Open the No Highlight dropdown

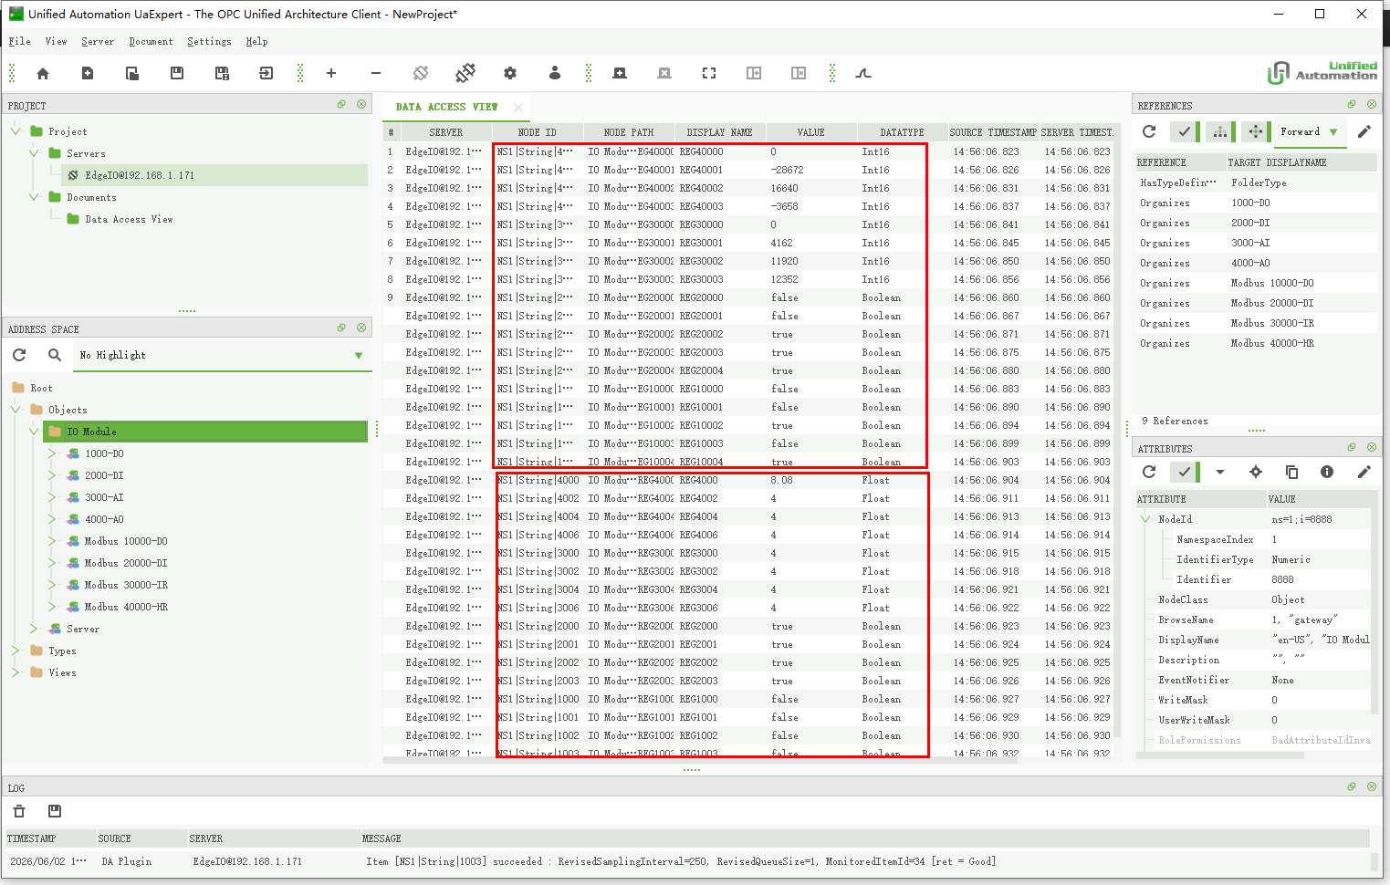click(223, 355)
